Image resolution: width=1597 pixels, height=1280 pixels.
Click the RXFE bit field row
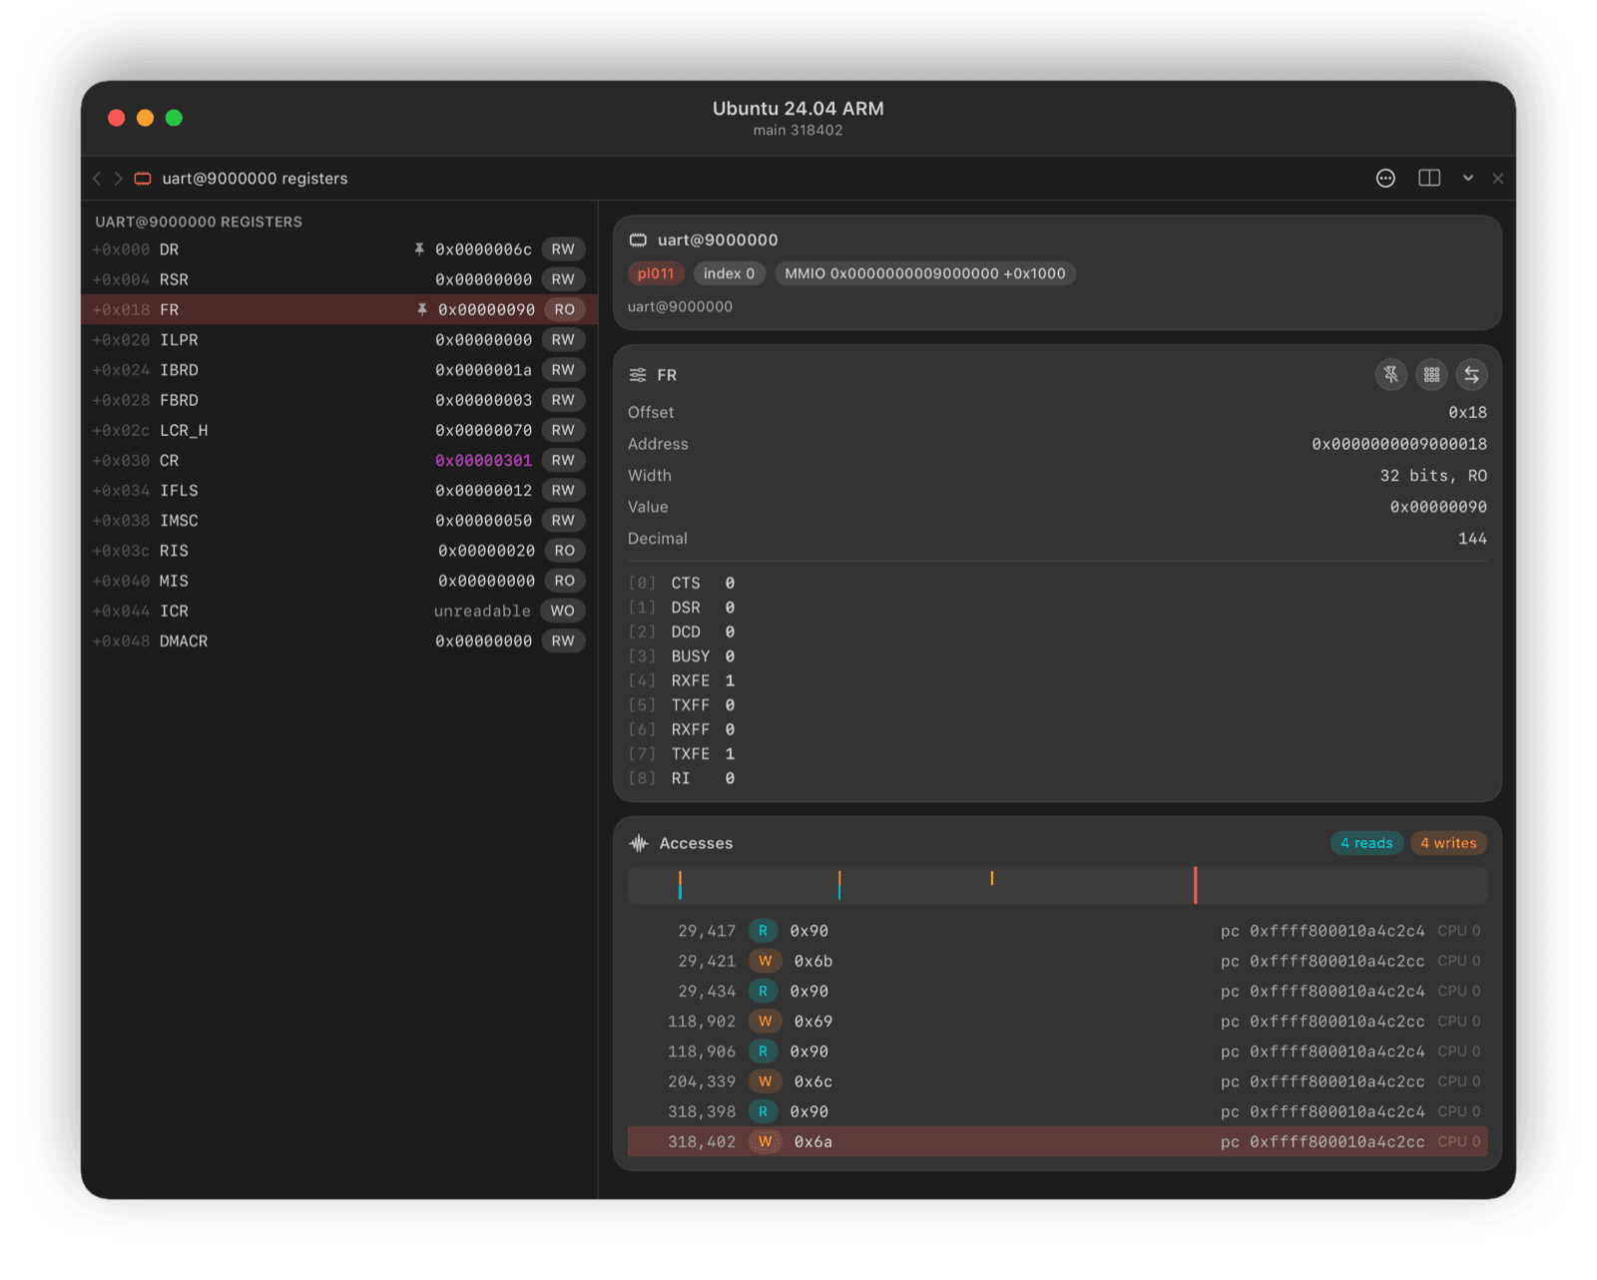coord(682,680)
